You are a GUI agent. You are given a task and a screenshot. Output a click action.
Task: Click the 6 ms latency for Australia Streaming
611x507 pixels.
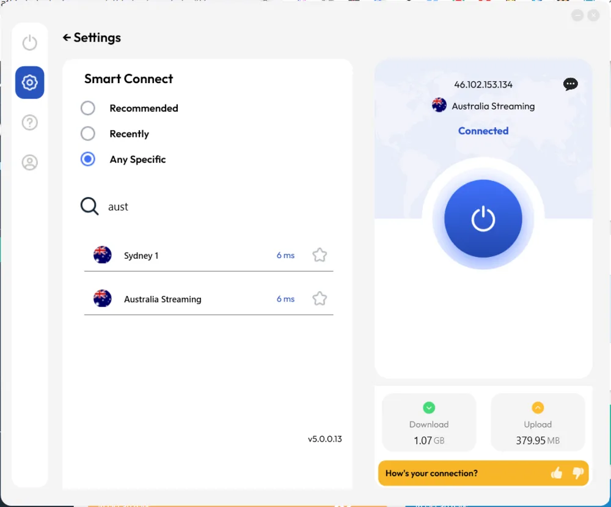[x=285, y=299]
